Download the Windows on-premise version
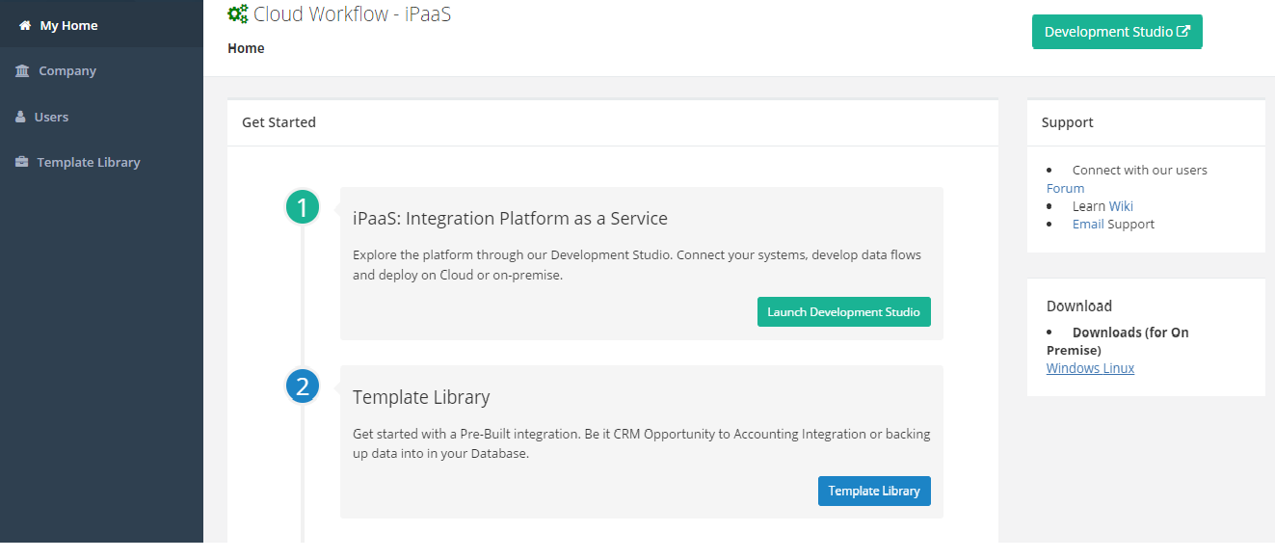Viewport: 1275px width, 559px height. (1072, 368)
